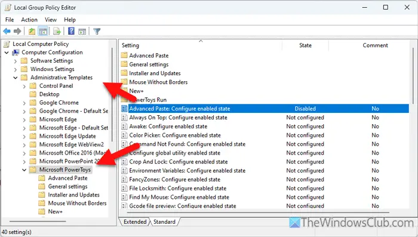
Task: Click the Up one level folder icon
Action: tap(32, 32)
